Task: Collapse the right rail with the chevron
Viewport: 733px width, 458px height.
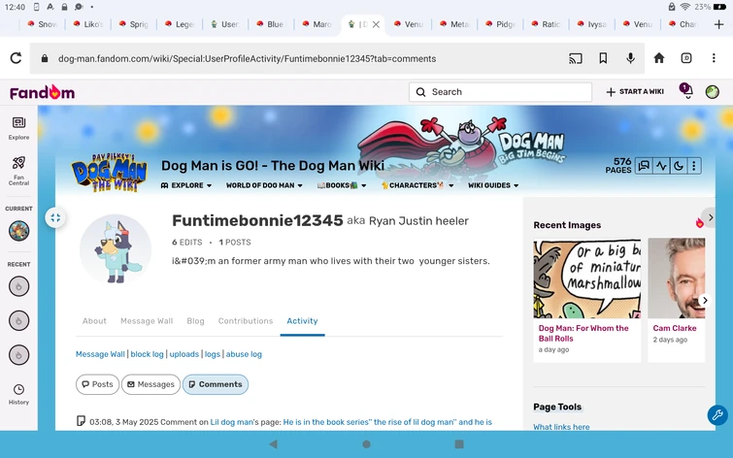Action: (x=710, y=217)
